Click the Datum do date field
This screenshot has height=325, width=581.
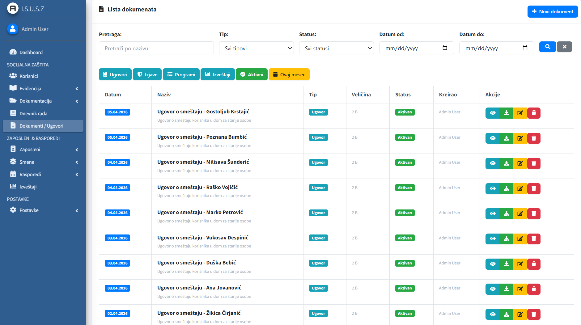pos(497,48)
